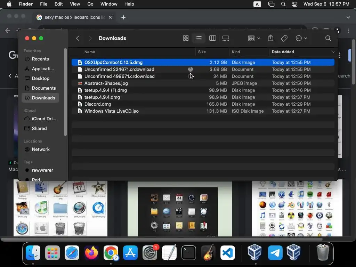The width and height of the screenshot is (356, 267).
Task: Close the Chrome tab about leopard icons
Action: tap(110, 17)
